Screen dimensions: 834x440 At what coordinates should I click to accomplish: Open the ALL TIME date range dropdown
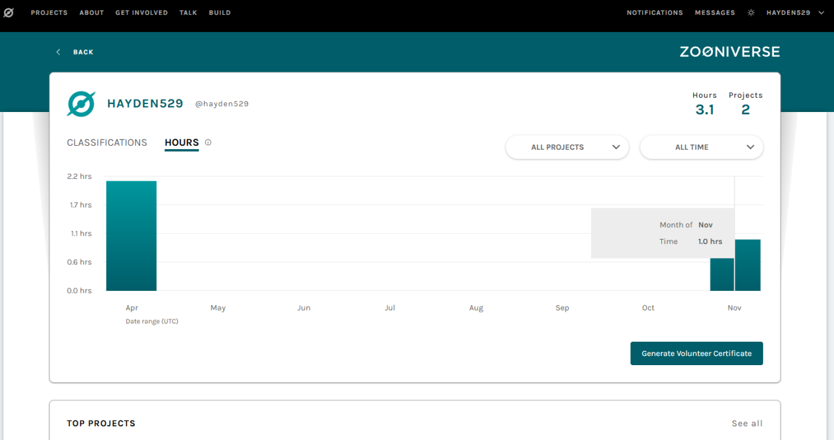(x=701, y=147)
